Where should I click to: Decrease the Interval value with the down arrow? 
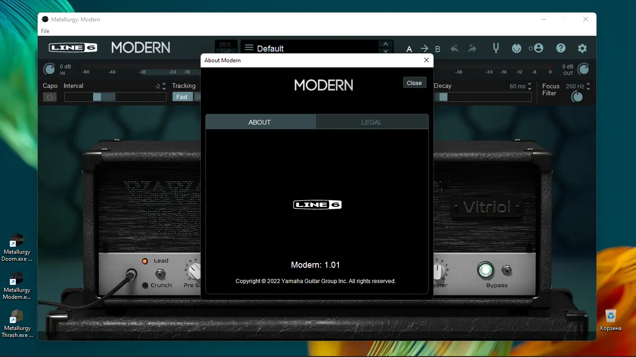coord(164,89)
